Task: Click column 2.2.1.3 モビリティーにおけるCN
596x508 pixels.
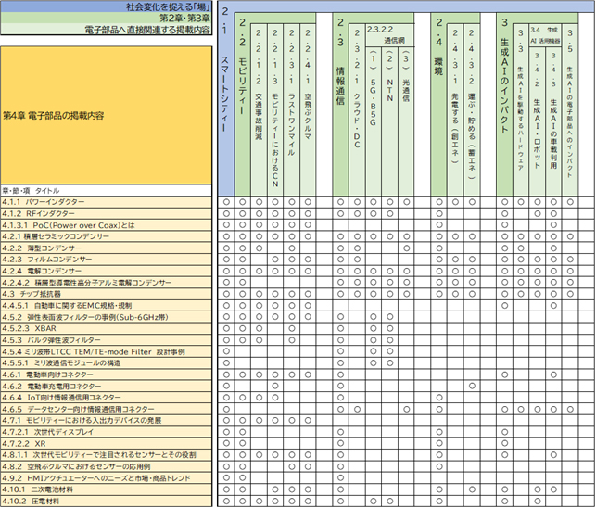Action: click(274, 110)
